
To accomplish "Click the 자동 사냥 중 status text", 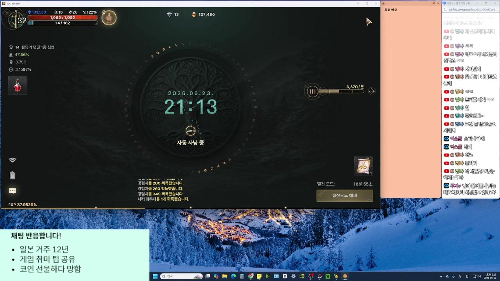I will (190, 142).
